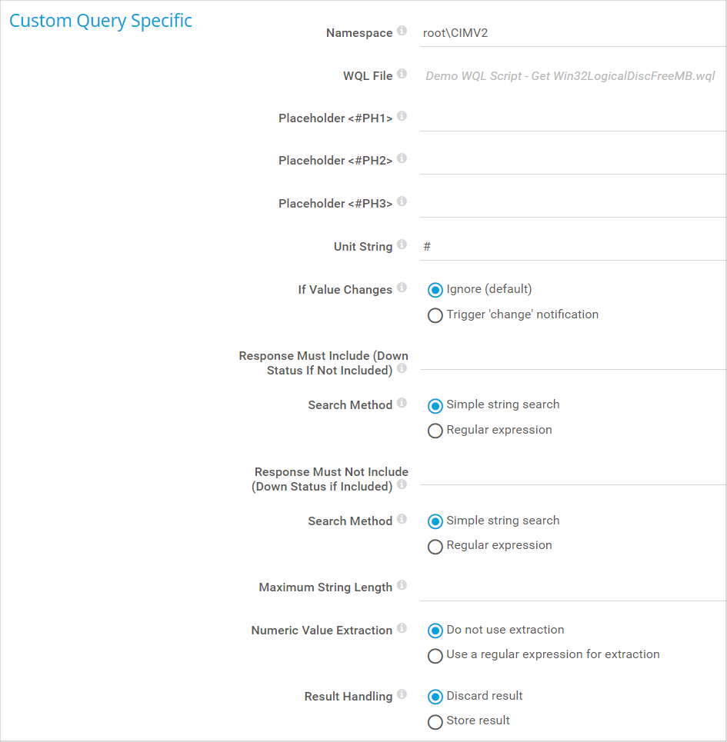Click the info icon beside Numeric Value Extraction

[x=402, y=629]
